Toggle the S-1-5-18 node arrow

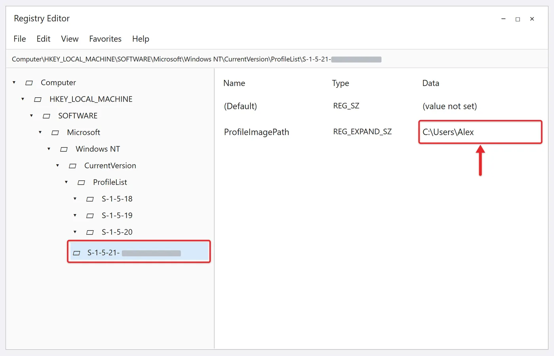pyautogui.click(x=75, y=199)
